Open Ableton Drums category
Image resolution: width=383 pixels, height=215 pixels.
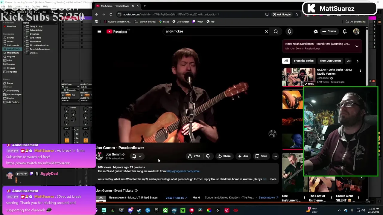point(10,42)
